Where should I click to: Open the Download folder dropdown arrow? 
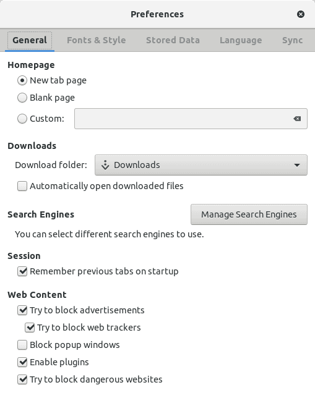click(296, 165)
